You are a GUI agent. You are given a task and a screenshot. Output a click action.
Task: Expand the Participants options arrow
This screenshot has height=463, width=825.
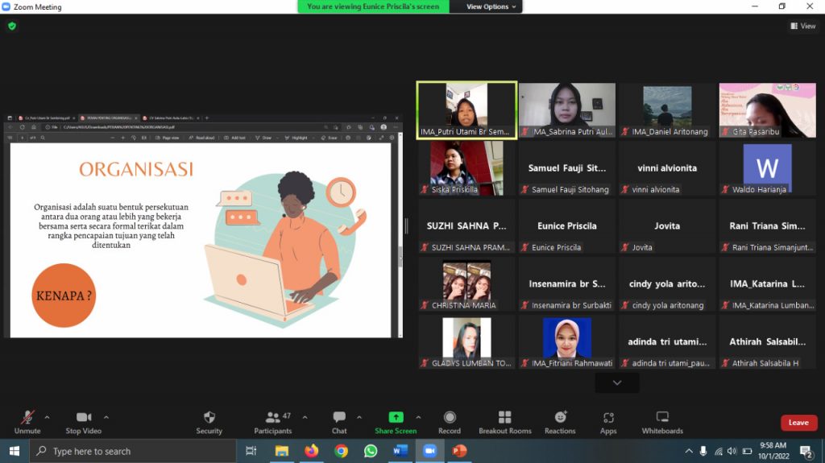pyautogui.click(x=305, y=417)
